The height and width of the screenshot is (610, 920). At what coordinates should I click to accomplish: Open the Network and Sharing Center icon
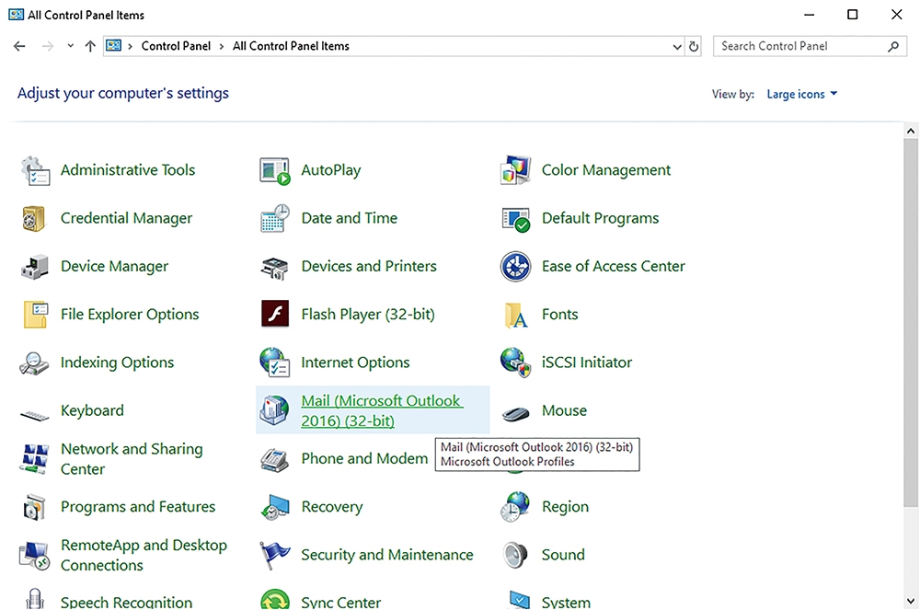35,459
